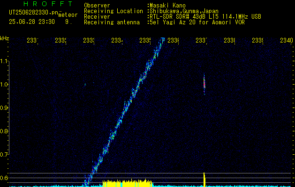Click the 0.8 frequency axis label
Image resolution: width=295 pixels, height=187 pixels.
(x=4, y=131)
